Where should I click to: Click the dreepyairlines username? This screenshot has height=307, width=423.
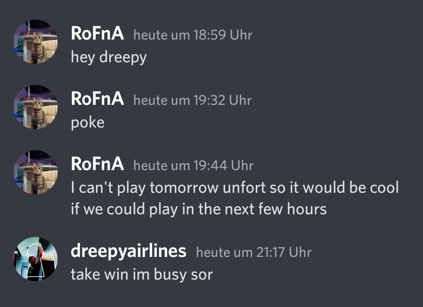[x=128, y=251]
